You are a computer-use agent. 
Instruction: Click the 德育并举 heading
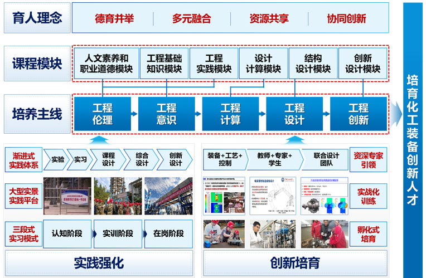click(x=113, y=18)
